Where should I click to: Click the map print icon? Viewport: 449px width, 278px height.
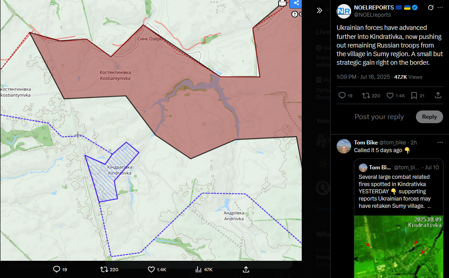[x=282, y=3]
